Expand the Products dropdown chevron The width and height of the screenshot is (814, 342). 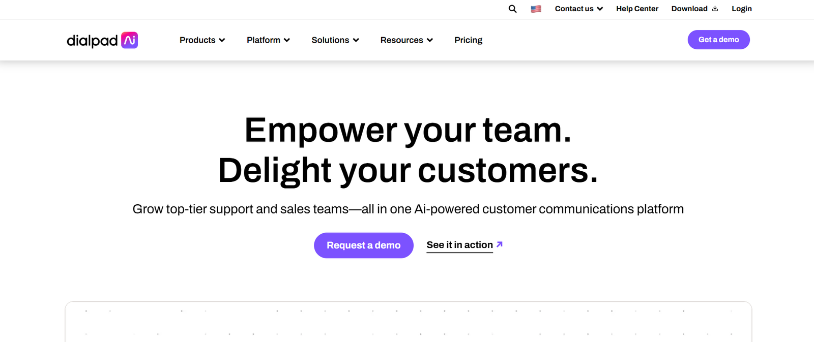(x=222, y=40)
